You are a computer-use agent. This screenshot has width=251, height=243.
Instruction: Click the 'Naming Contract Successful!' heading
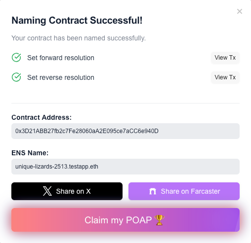[x=77, y=20]
